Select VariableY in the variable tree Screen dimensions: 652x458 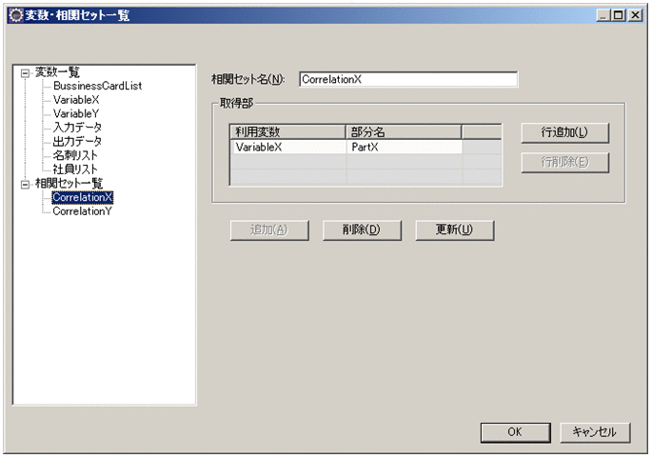[76, 113]
